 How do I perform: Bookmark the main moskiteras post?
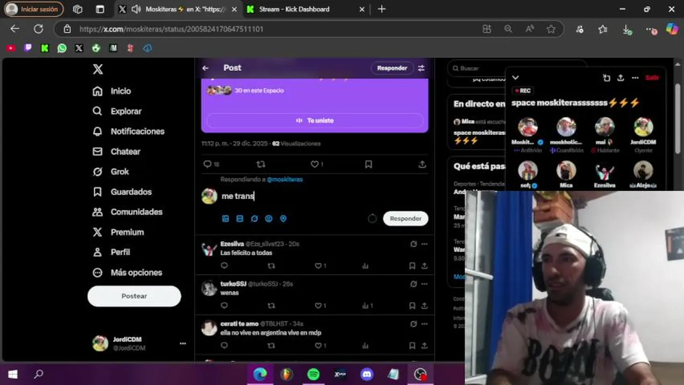coord(368,164)
